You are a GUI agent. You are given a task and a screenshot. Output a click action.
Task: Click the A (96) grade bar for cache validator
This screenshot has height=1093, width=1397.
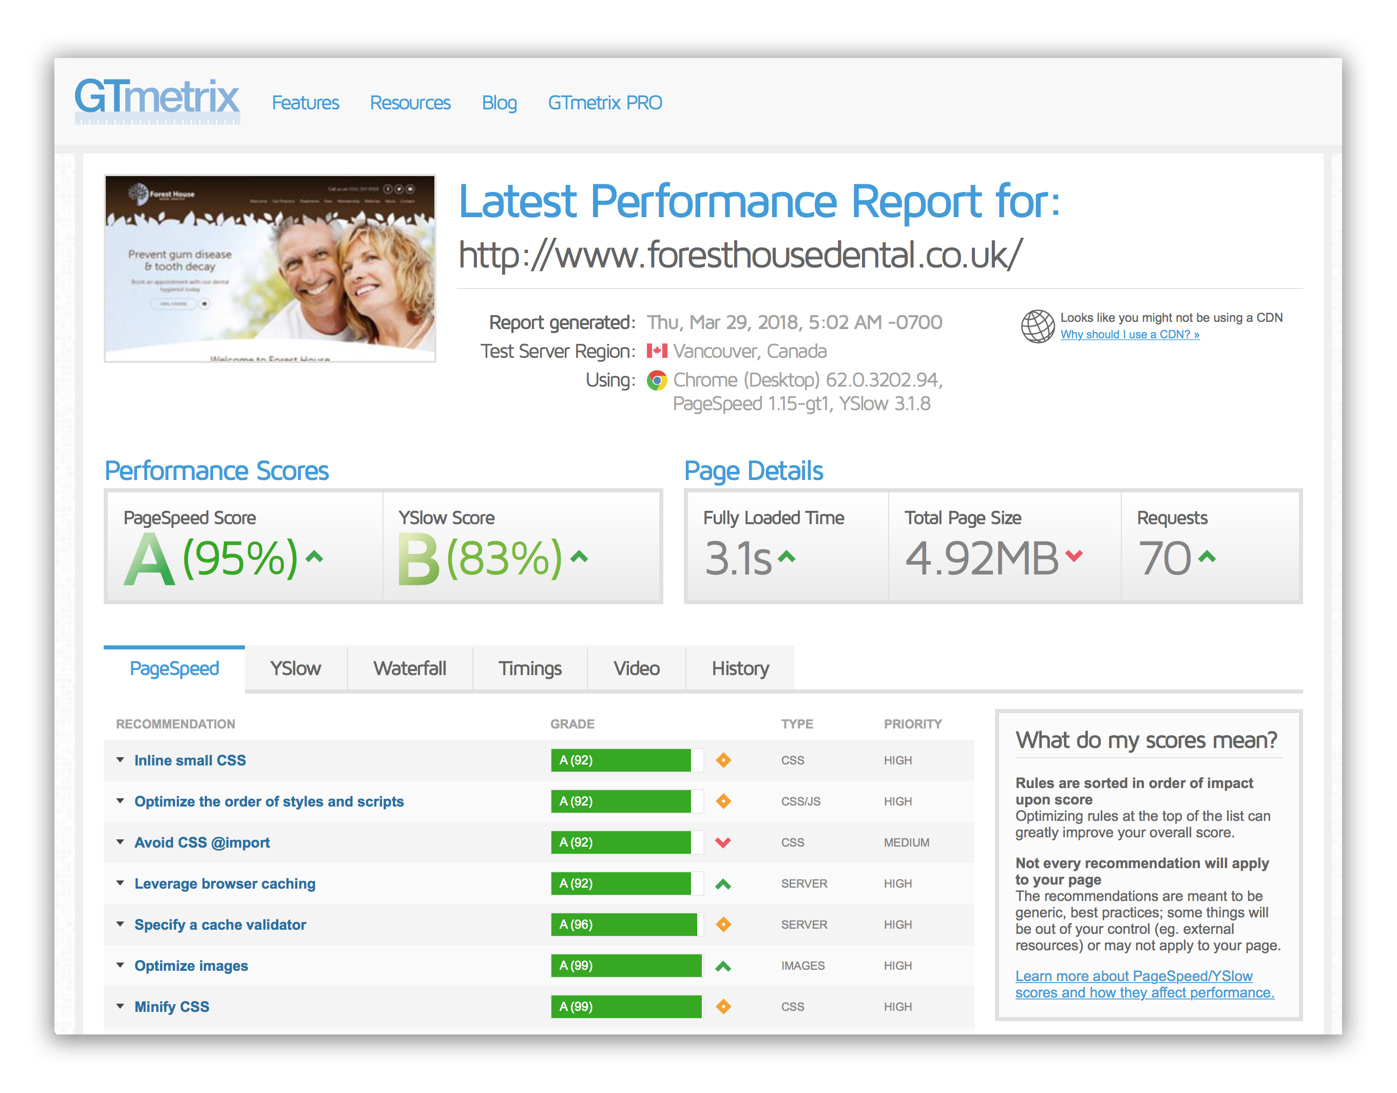(626, 925)
